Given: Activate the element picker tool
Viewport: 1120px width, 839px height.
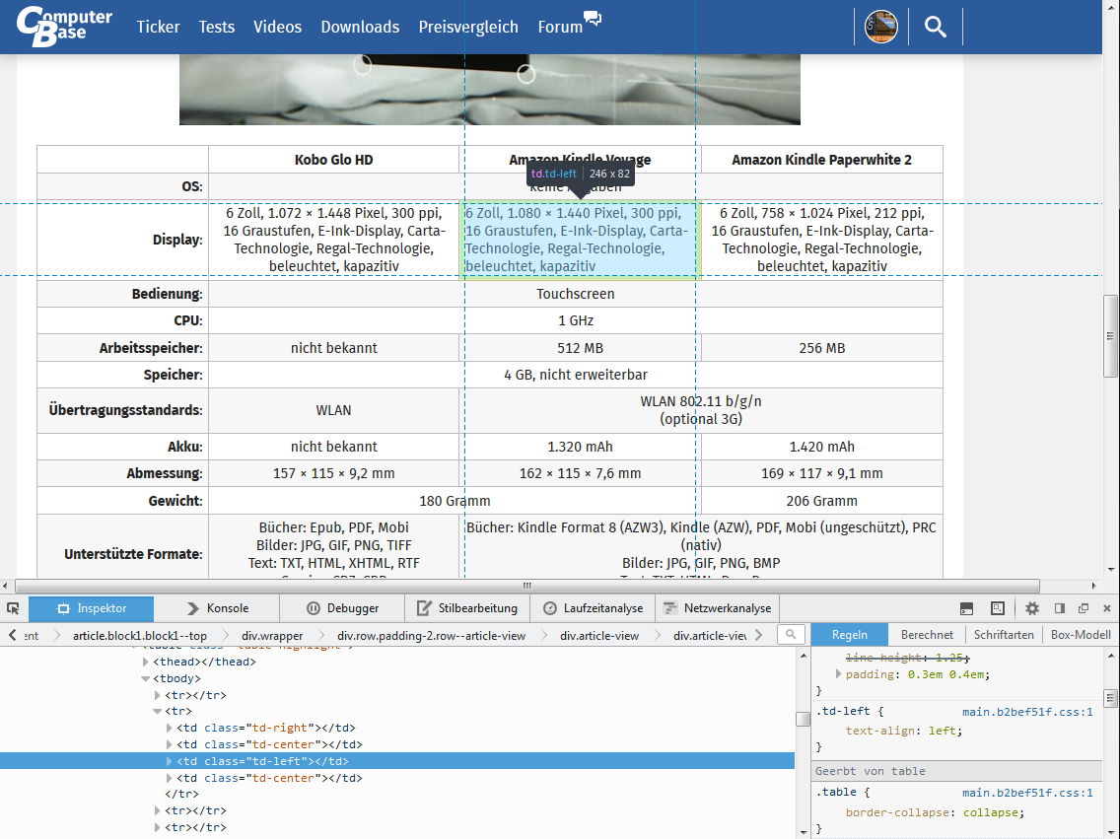Looking at the screenshot, I should click(x=13, y=608).
